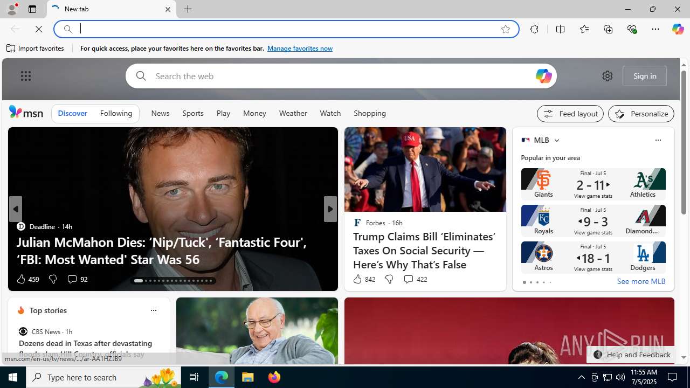Screen dimensions: 690x388
Task: Open File Explorer on taskbar
Action: point(248,377)
